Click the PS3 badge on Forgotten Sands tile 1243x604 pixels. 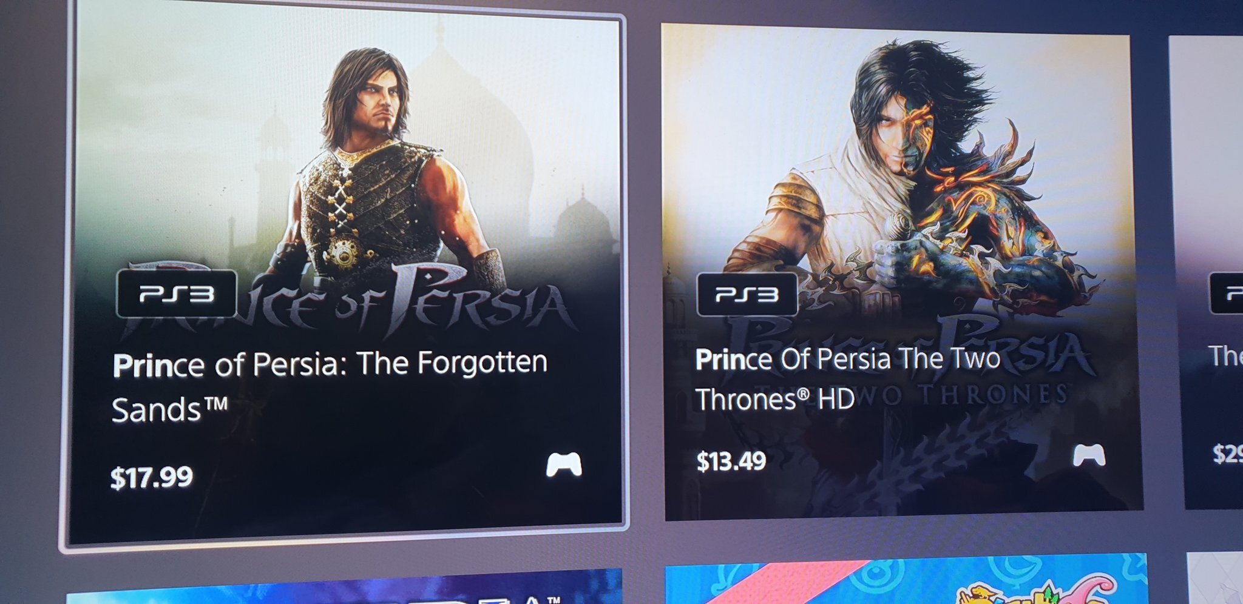176,294
